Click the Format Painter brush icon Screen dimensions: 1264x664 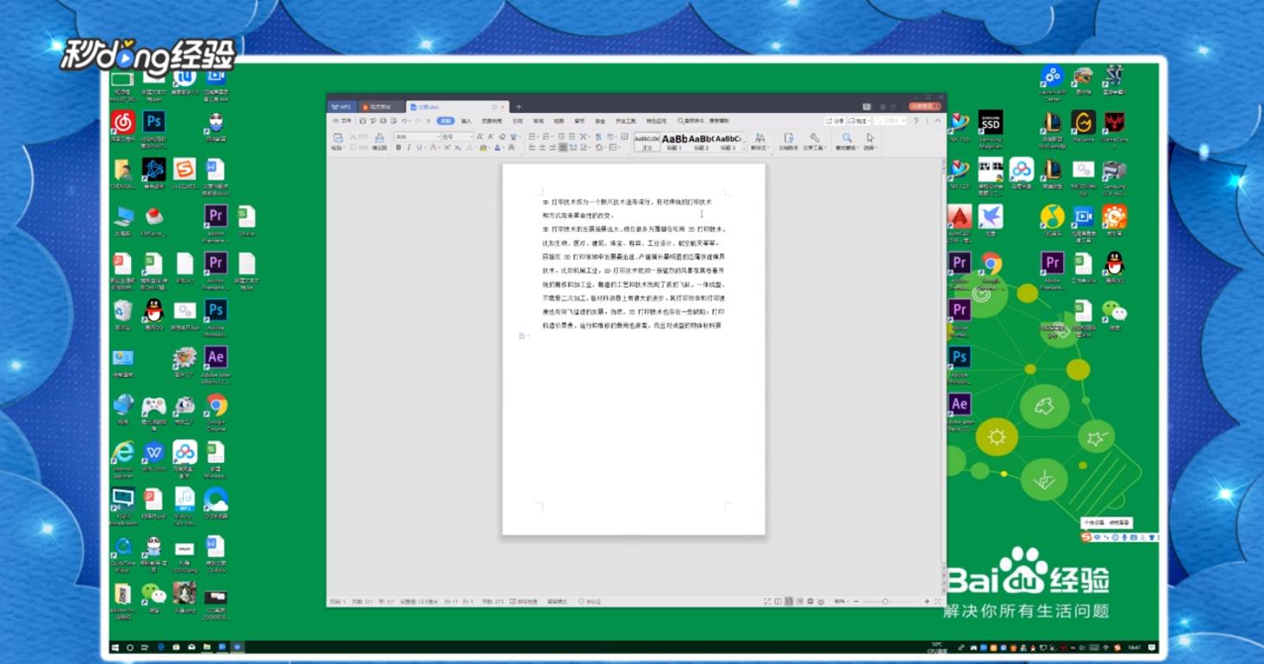[x=379, y=140]
